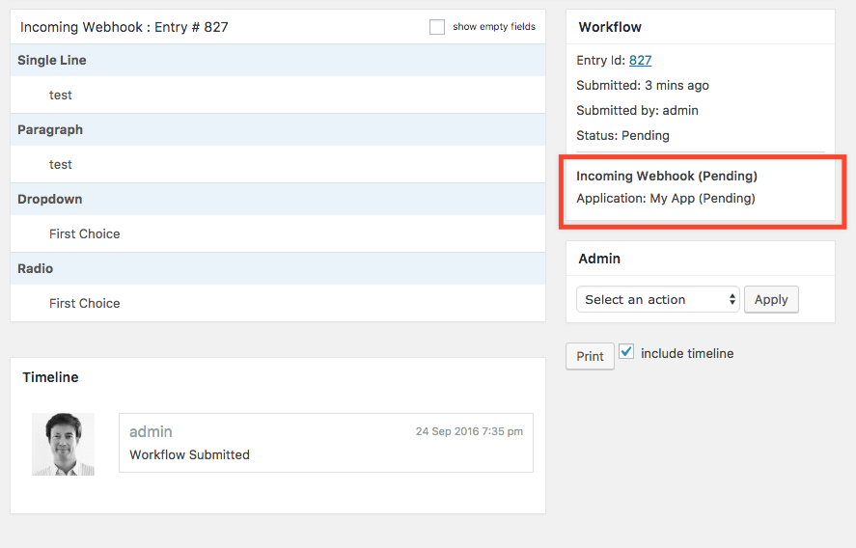Open the Select an action dropdown
The image size is (856, 548).
coord(658,300)
